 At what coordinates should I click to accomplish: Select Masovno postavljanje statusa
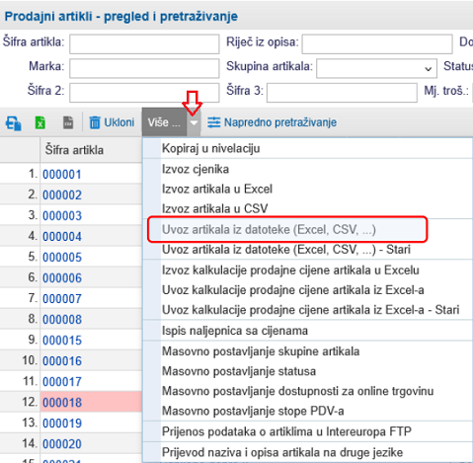(307, 371)
